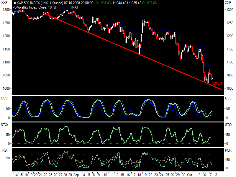Screen dimensions: 236x177
Task: Select the red descending trendline
Action: pyautogui.click(x=132, y=51)
